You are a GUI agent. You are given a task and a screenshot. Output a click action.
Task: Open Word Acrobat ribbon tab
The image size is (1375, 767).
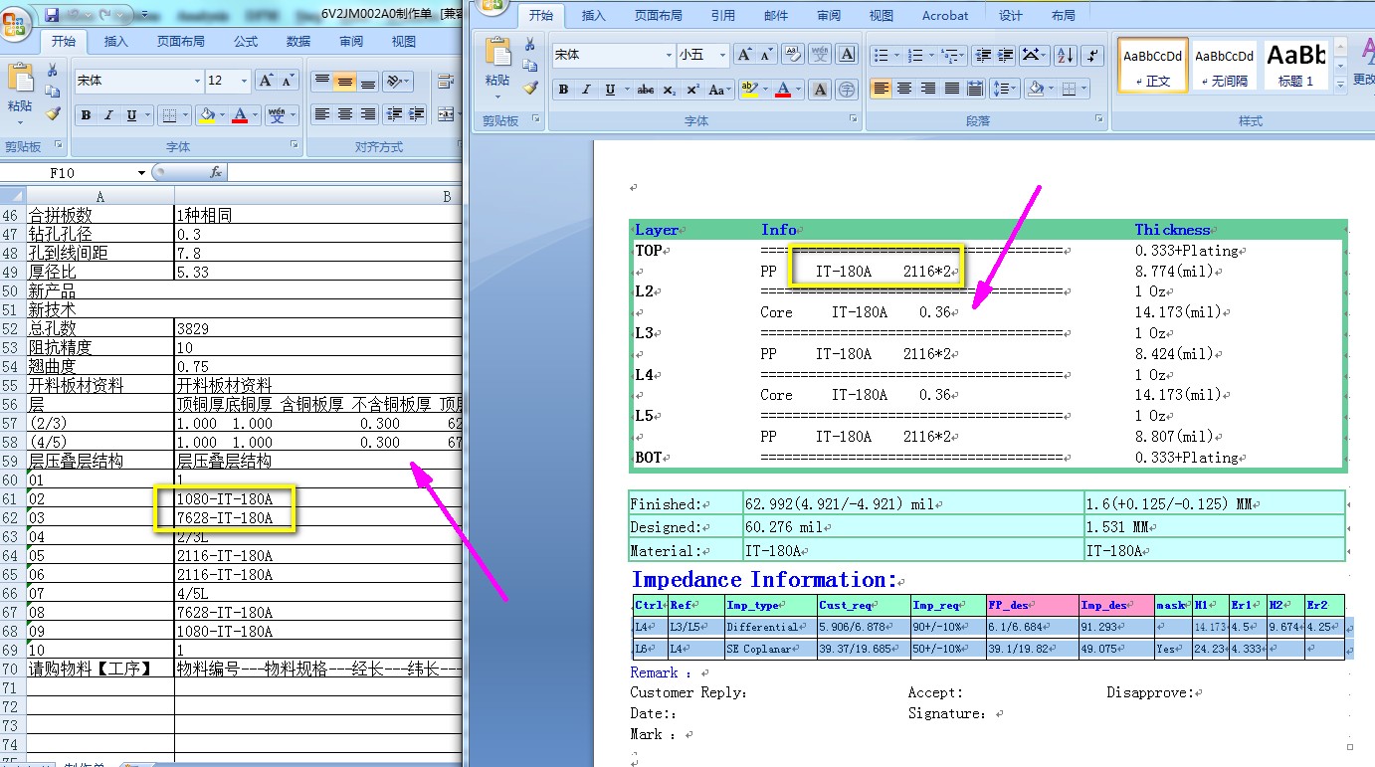pos(945,15)
